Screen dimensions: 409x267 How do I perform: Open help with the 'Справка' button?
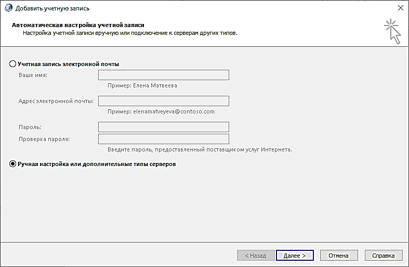click(x=384, y=256)
